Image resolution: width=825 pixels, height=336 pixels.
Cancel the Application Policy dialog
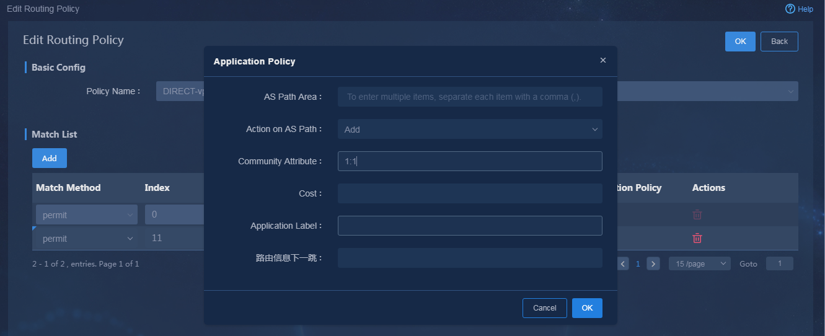point(545,308)
